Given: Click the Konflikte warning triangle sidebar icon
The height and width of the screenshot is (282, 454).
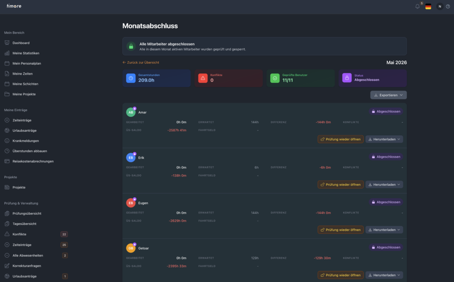Looking at the screenshot, I should pyautogui.click(x=7, y=234).
